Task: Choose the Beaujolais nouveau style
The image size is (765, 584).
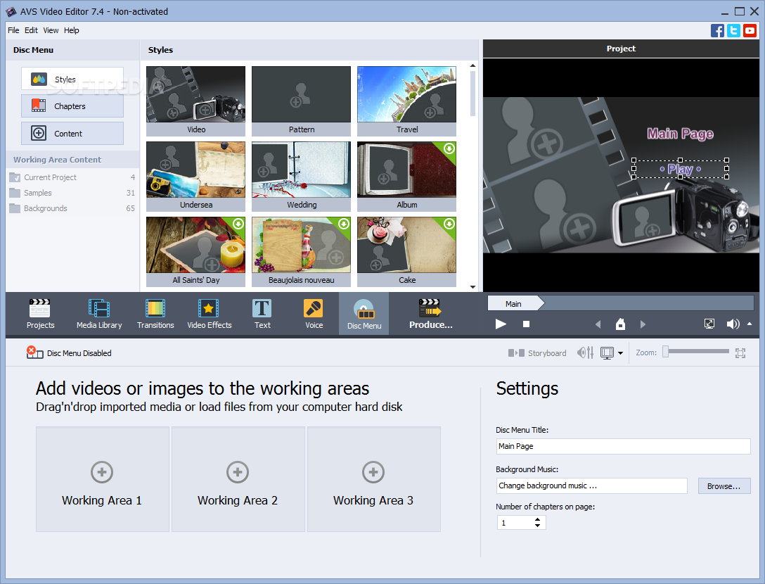Action: (x=301, y=251)
